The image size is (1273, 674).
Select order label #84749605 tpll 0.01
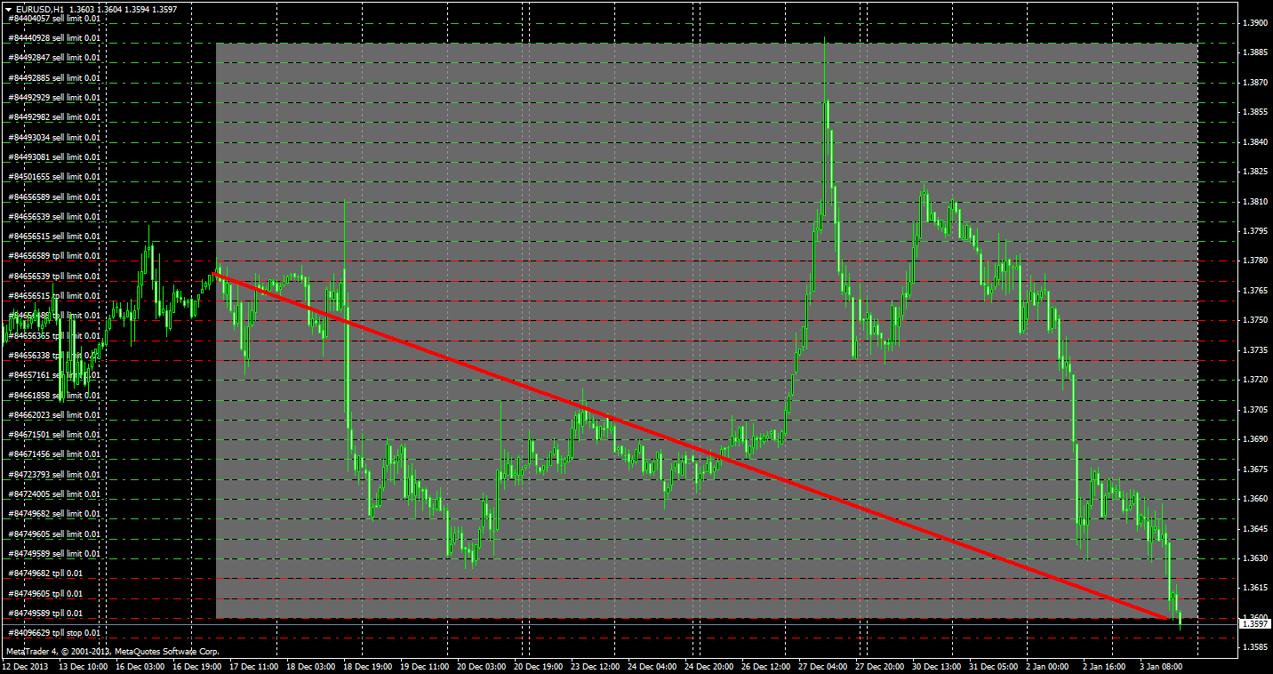45,594
